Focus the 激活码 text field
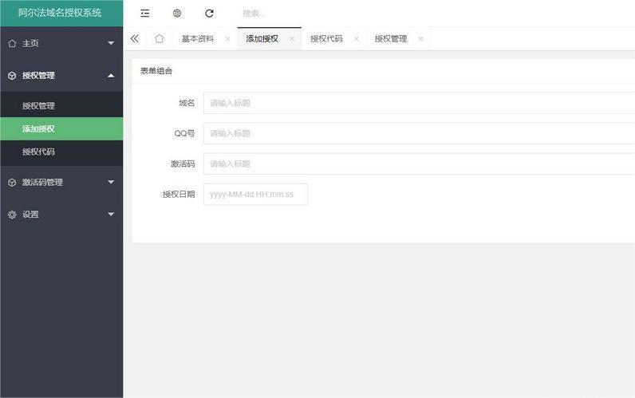Screen dimensions: 635x398 tap(418, 164)
